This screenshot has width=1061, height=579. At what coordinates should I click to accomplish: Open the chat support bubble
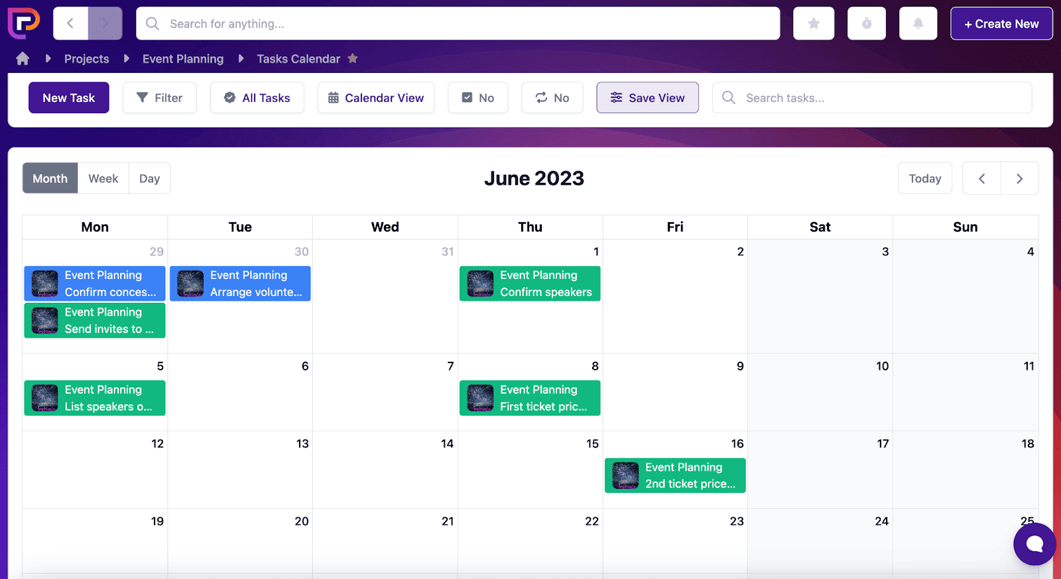click(x=1034, y=544)
